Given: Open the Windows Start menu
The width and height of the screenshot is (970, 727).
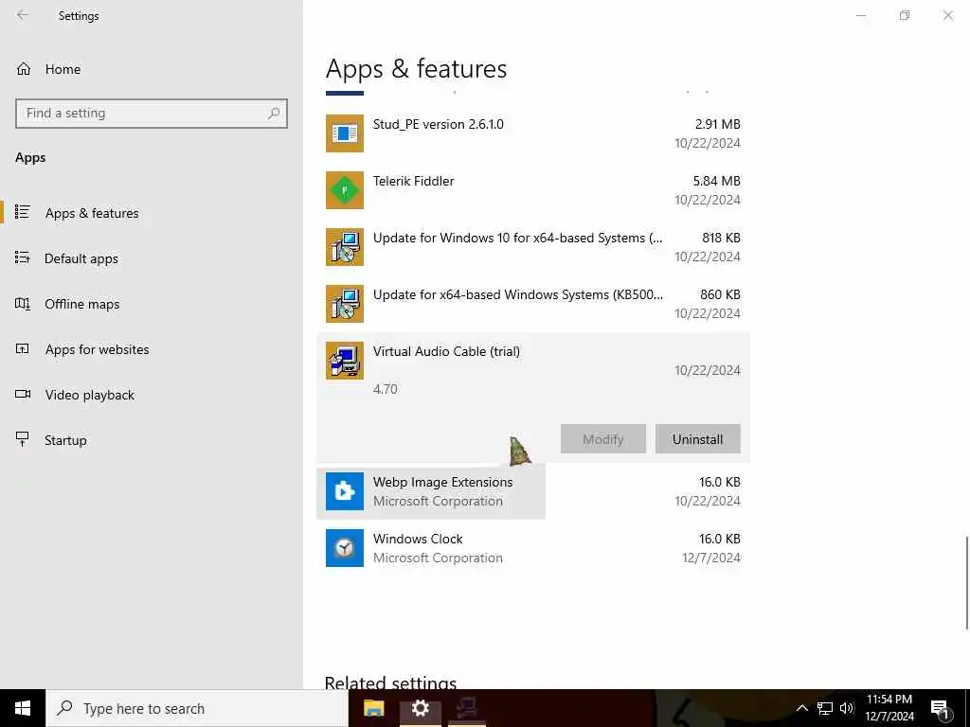Looking at the screenshot, I should 23,708.
